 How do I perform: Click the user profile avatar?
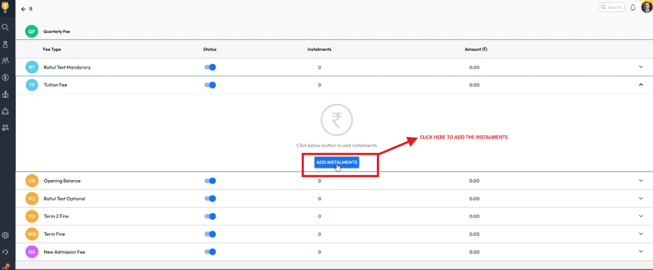click(646, 7)
